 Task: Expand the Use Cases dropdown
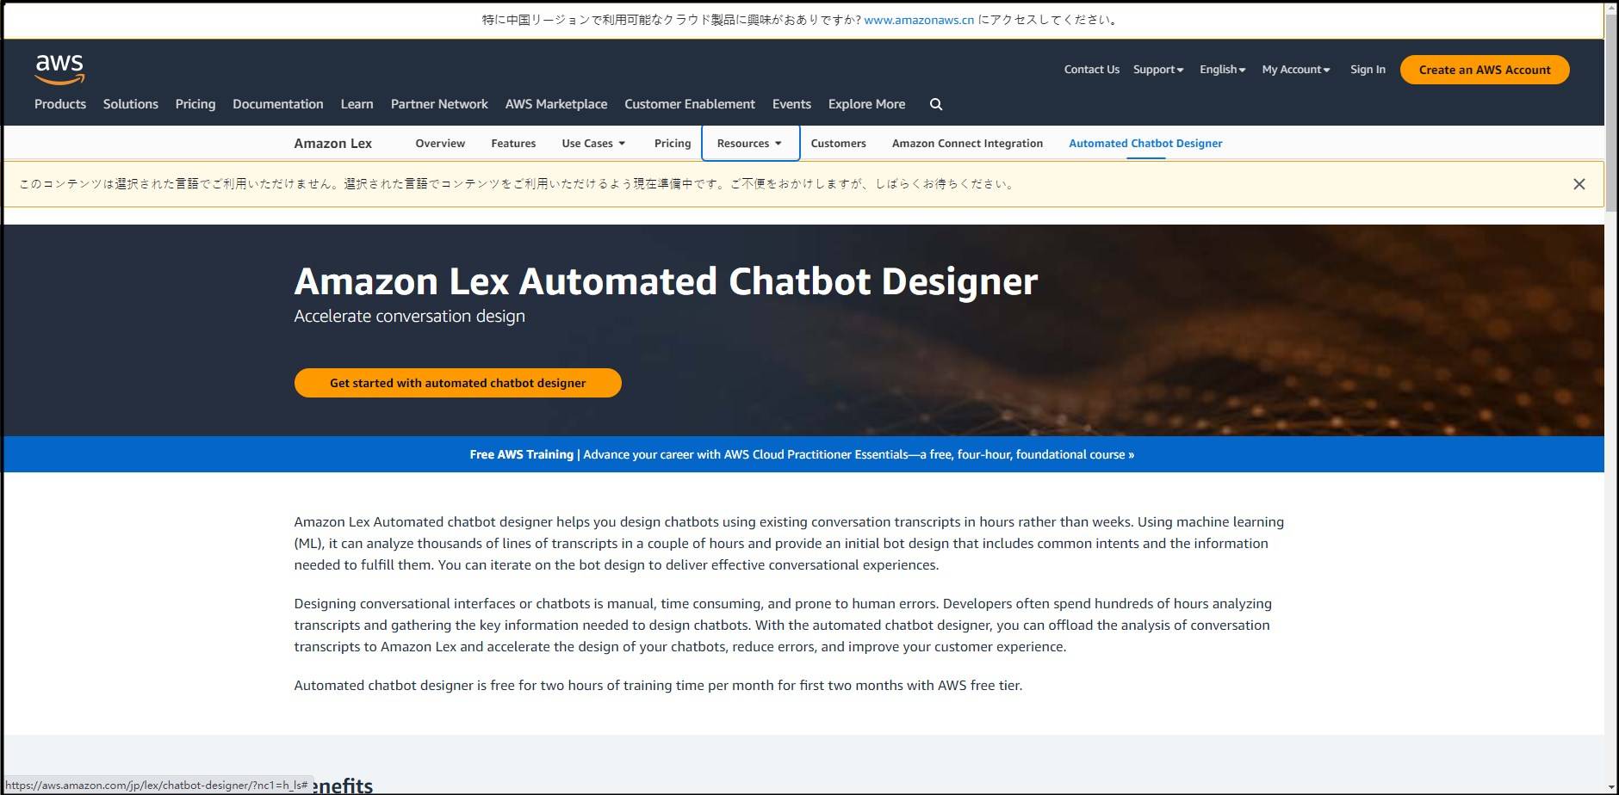(x=593, y=143)
